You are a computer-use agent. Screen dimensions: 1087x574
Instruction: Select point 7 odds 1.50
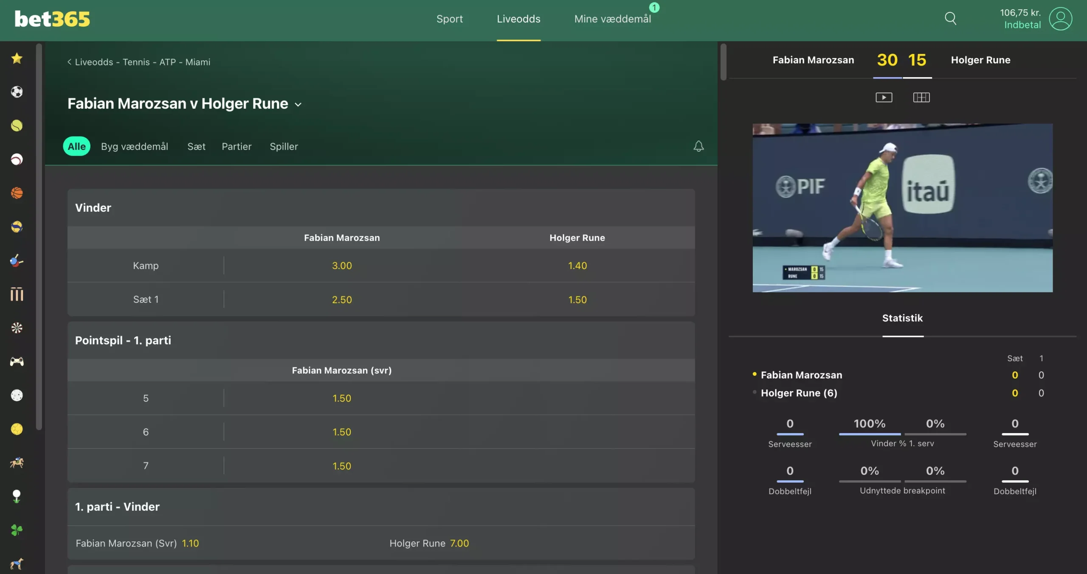[342, 466]
